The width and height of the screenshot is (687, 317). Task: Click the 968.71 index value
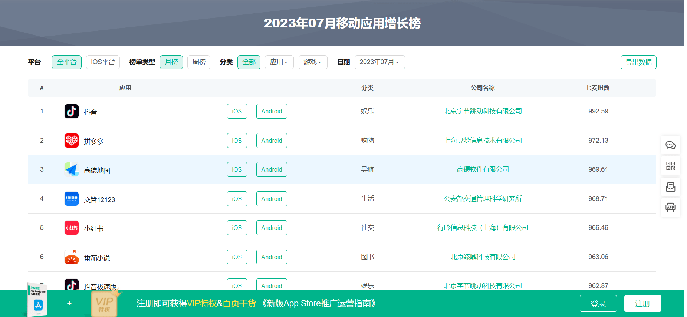[x=598, y=199]
